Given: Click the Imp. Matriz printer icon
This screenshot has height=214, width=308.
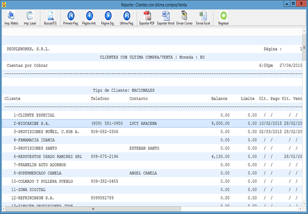Looking at the screenshot, I should tap(11, 17).
